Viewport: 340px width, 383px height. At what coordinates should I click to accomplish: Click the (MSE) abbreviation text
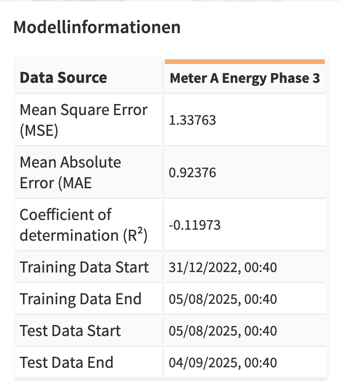(39, 131)
